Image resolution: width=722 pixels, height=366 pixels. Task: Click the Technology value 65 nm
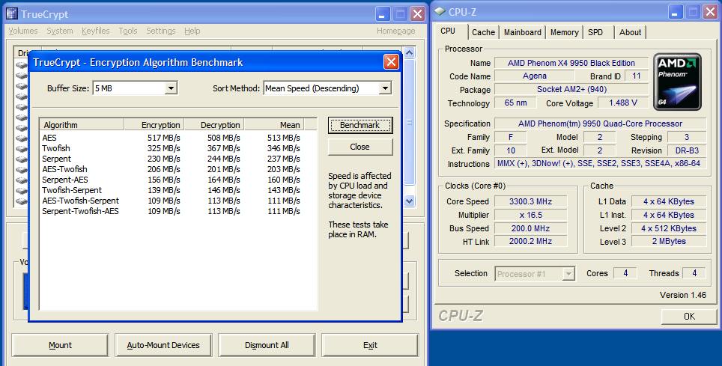[515, 103]
